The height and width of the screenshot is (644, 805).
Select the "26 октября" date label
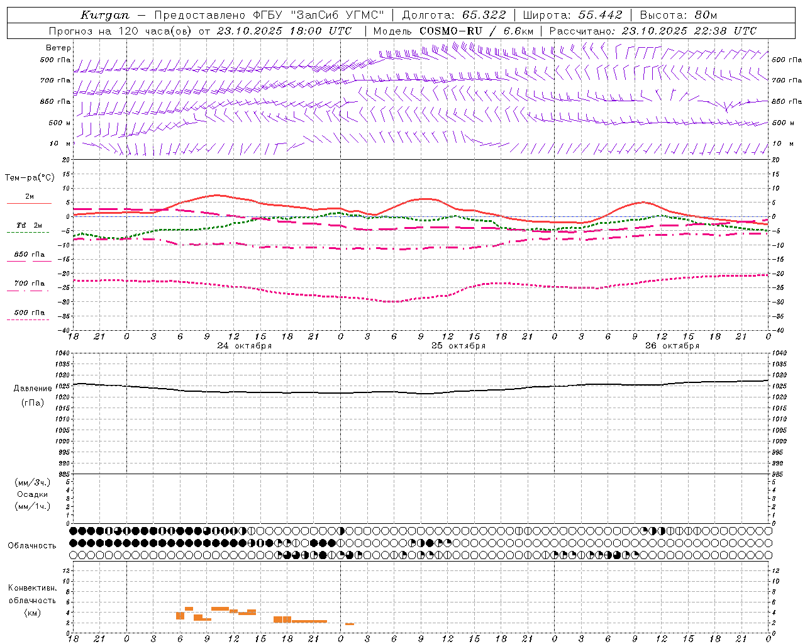pos(672,346)
